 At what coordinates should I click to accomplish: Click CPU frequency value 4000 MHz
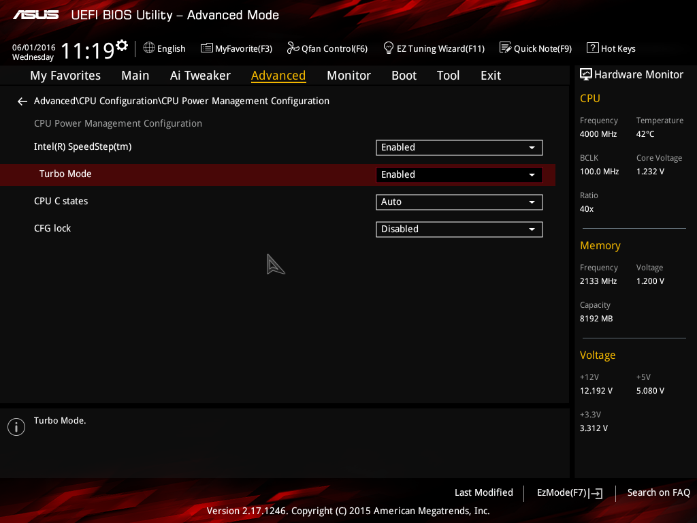tap(598, 134)
